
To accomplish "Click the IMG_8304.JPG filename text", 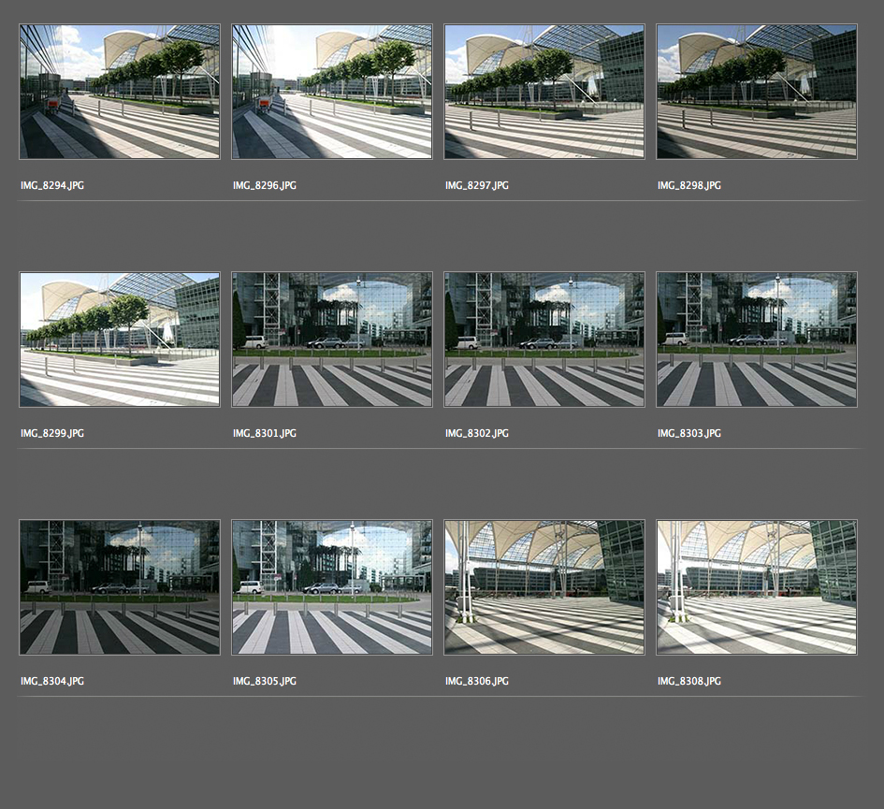I will (52, 682).
